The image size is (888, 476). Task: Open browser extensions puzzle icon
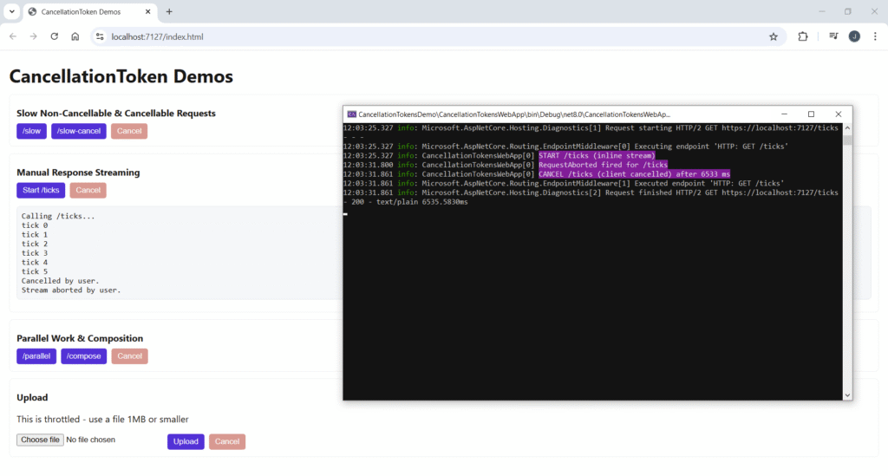coord(802,36)
